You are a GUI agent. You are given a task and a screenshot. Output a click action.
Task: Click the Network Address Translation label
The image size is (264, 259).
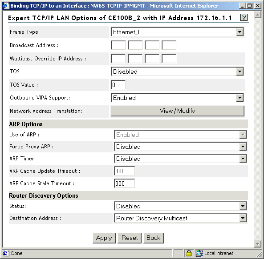(x=46, y=111)
